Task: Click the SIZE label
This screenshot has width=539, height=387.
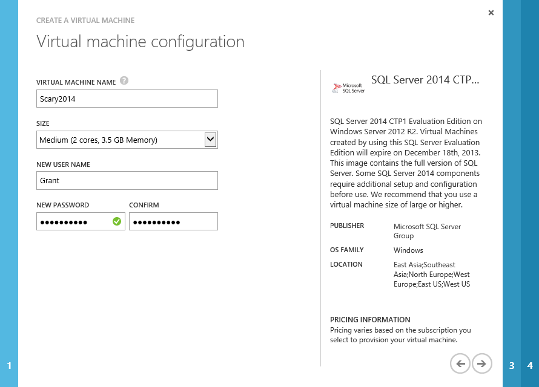Action: [x=43, y=123]
